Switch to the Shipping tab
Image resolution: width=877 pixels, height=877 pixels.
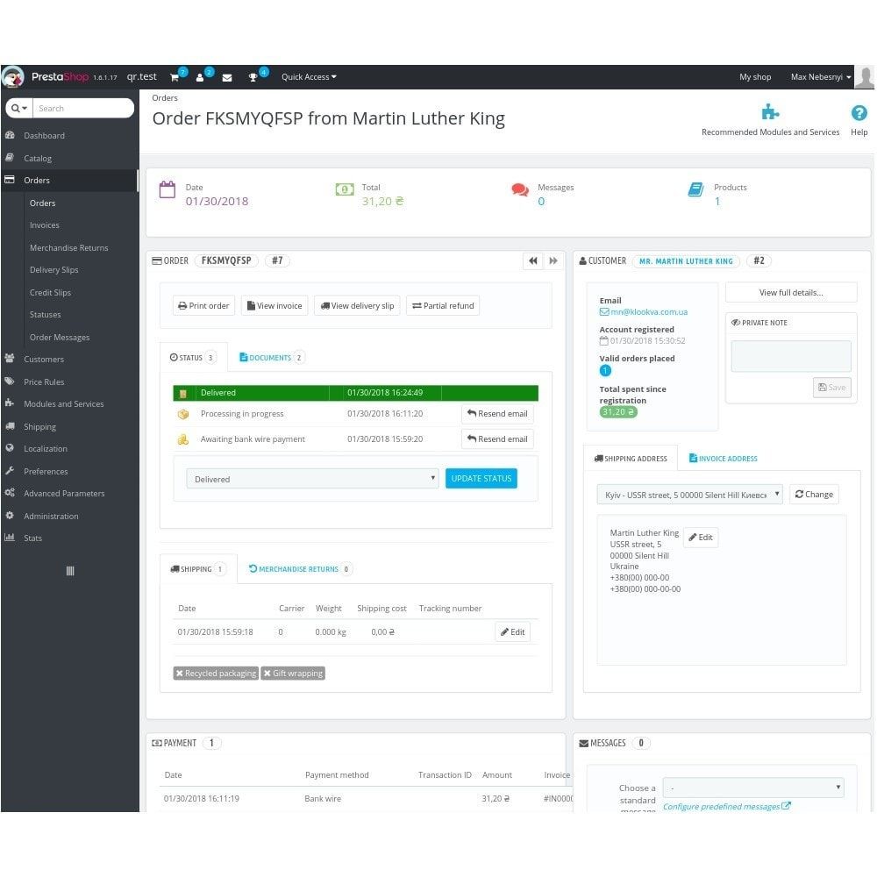(x=198, y=569)
